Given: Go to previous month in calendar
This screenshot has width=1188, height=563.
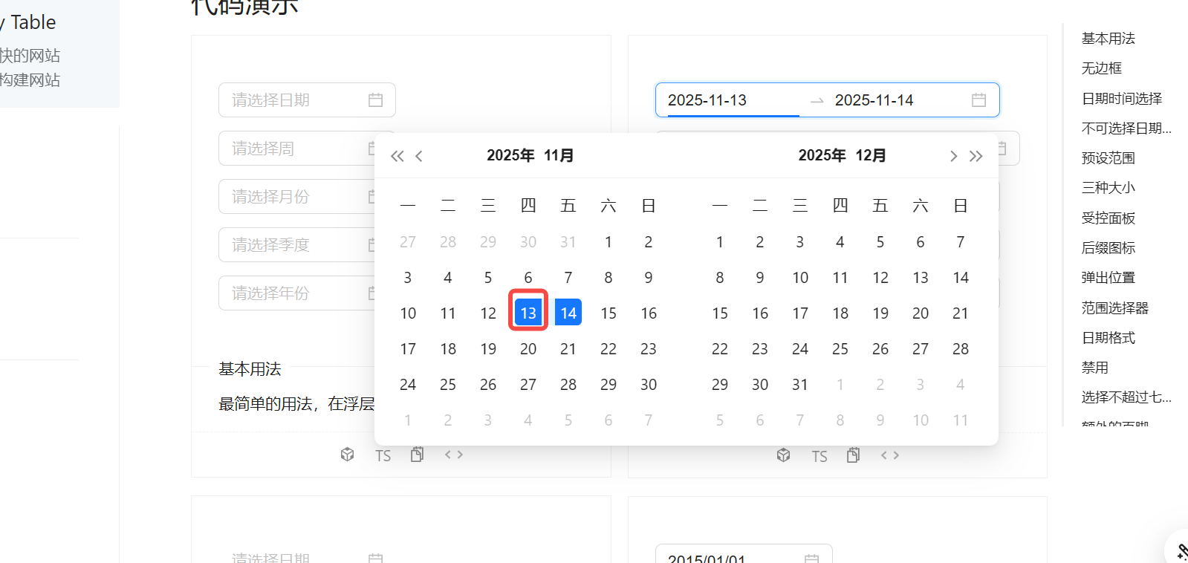Looking at the screenshot, I should click(x=419, y=156).
